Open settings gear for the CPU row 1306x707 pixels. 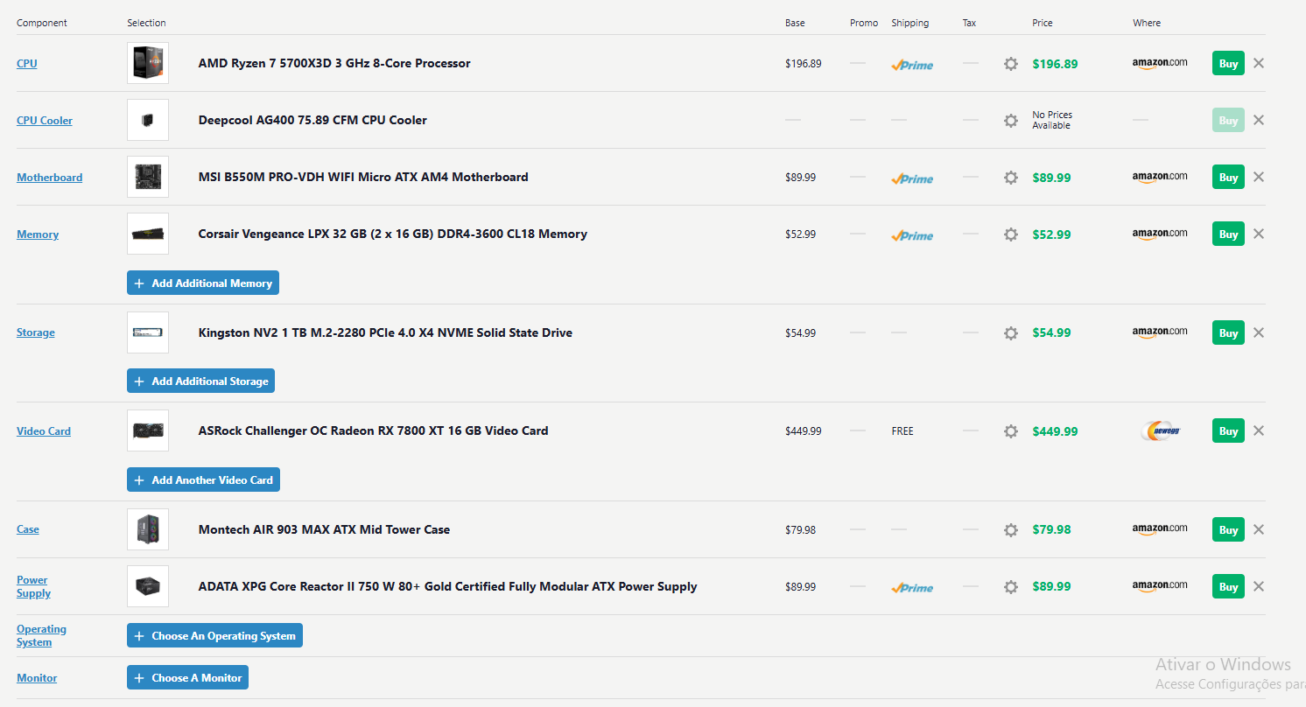[1011, 64]
